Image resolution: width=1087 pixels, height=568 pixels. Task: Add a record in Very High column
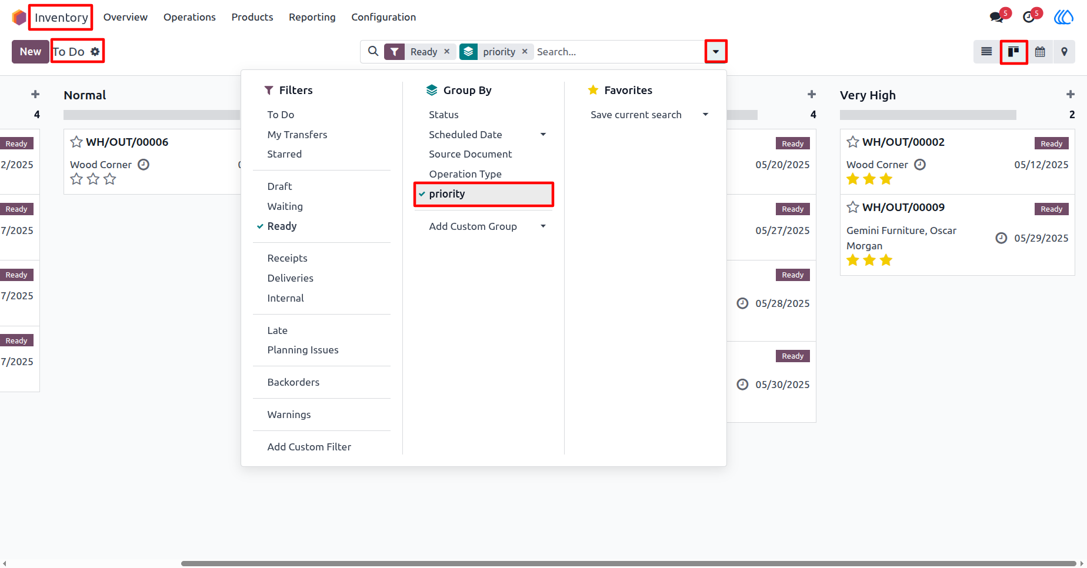(x=1070, y=95)
